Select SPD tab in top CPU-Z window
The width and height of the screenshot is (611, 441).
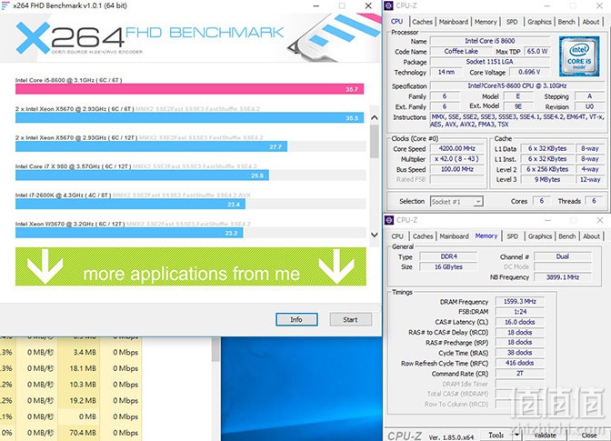pyautogui.click(x=512, y=22)
